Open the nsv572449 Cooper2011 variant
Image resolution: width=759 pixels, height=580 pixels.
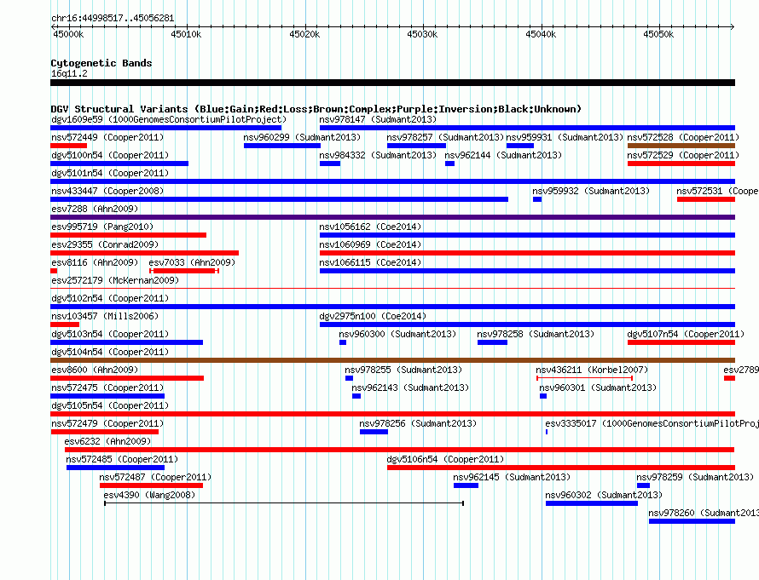pyautogui.click(x=107, y=137)
